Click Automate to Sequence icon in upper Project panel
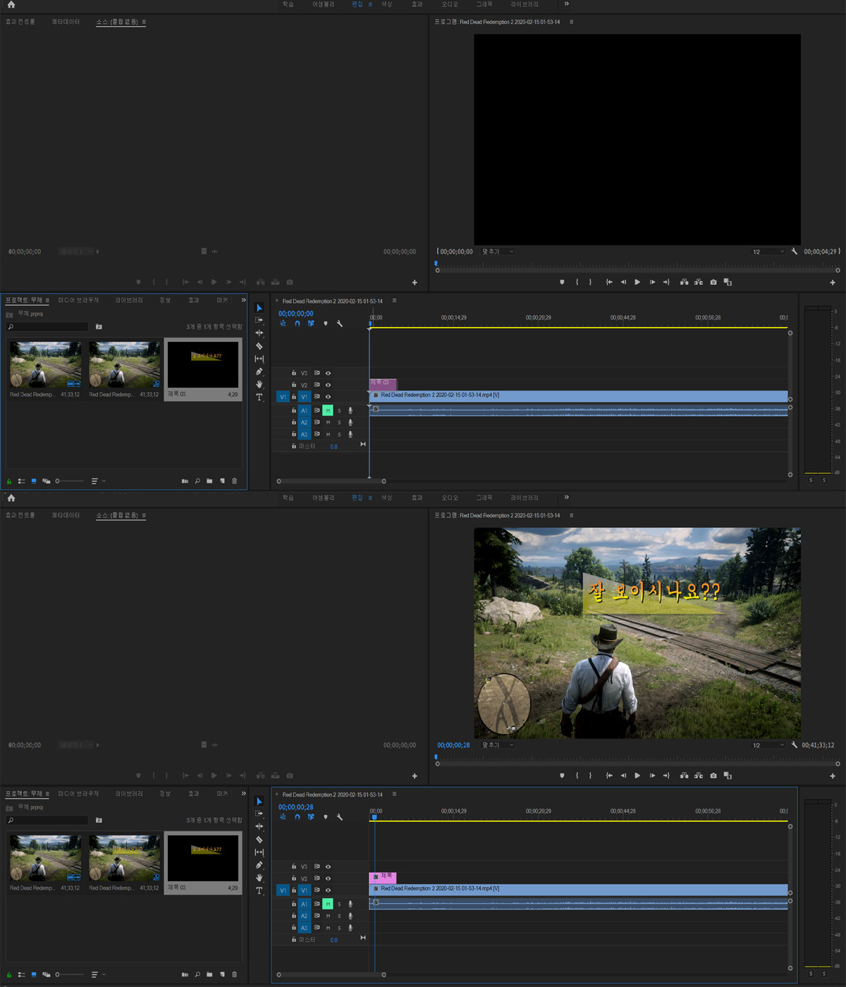This screenshot has width=846, height=987. coord(185,481)
